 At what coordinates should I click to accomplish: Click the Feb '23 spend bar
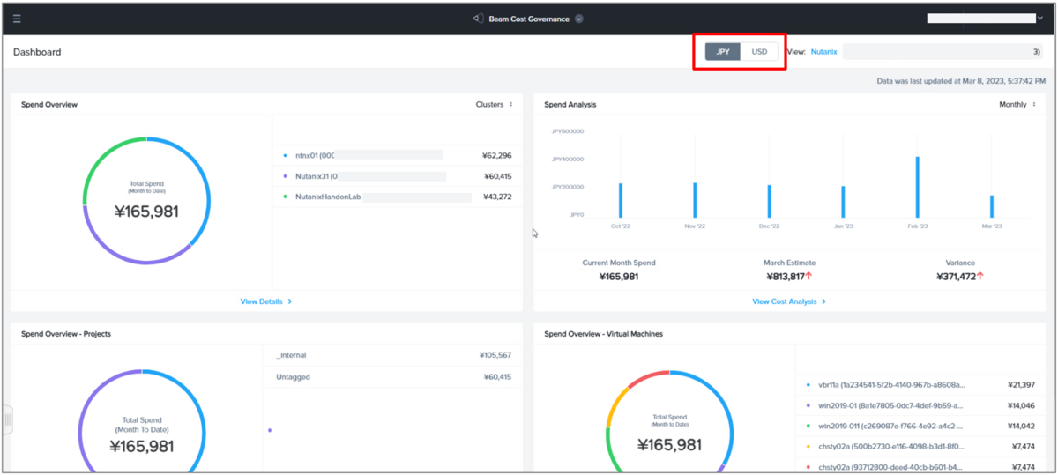click(918, 186)
